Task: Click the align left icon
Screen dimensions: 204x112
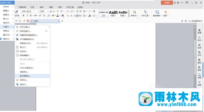Action: 68,16
